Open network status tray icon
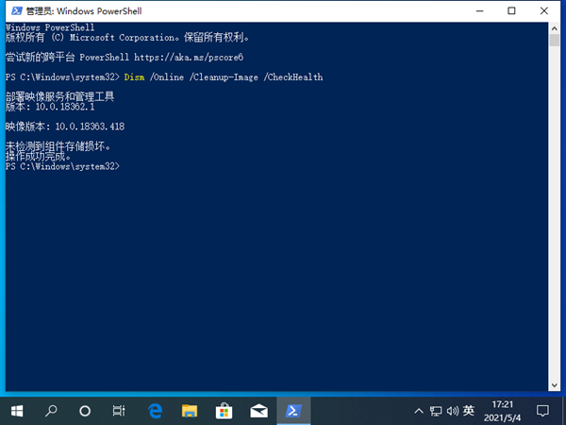 (x=436, y=411)
